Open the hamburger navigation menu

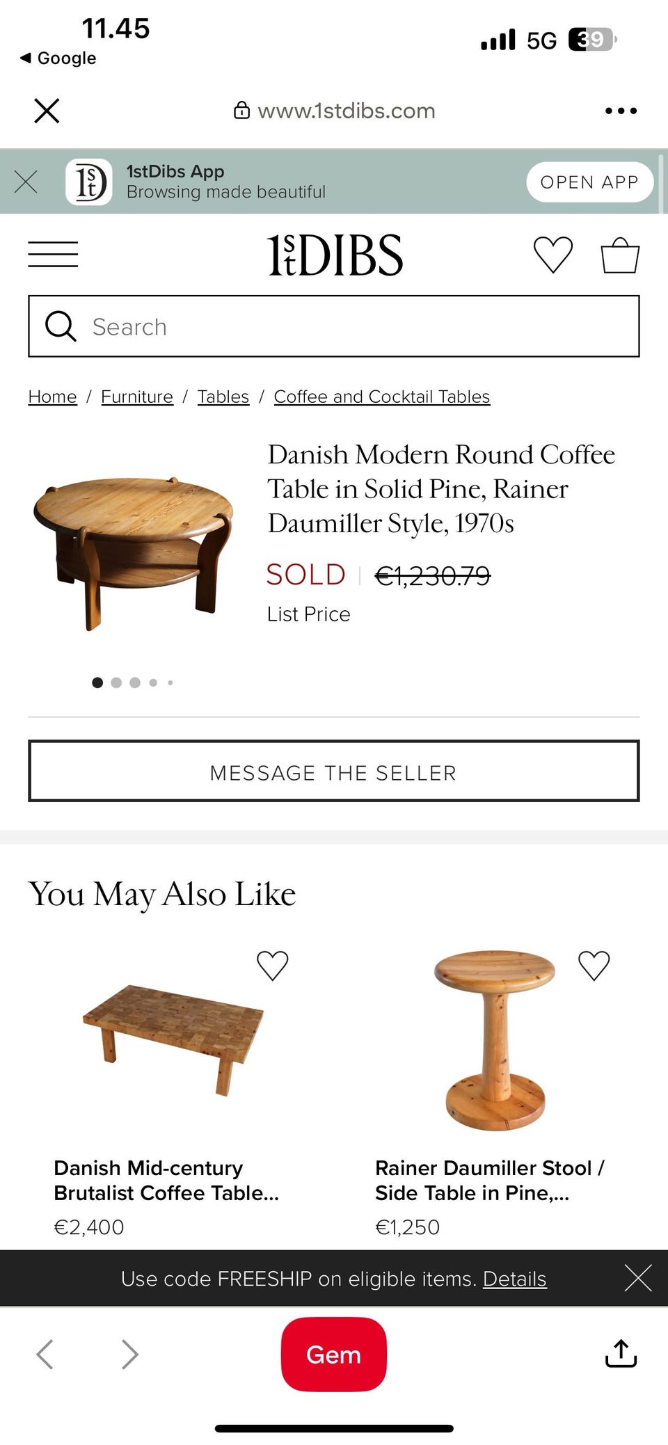coord(53,255)
